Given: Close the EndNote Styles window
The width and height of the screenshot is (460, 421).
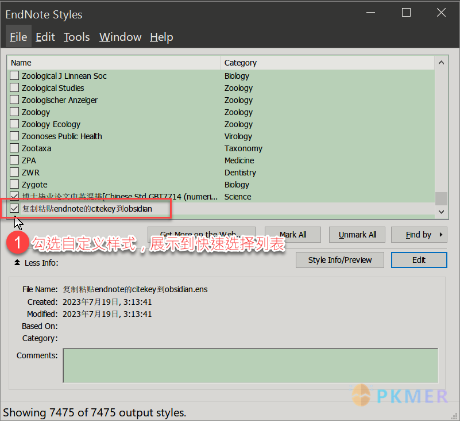Looking at the screenshot, I should (x=441, y=12).
